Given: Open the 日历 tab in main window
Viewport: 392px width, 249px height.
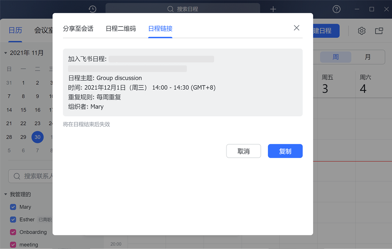Looking at the screenshot, I should click(15, 30).
